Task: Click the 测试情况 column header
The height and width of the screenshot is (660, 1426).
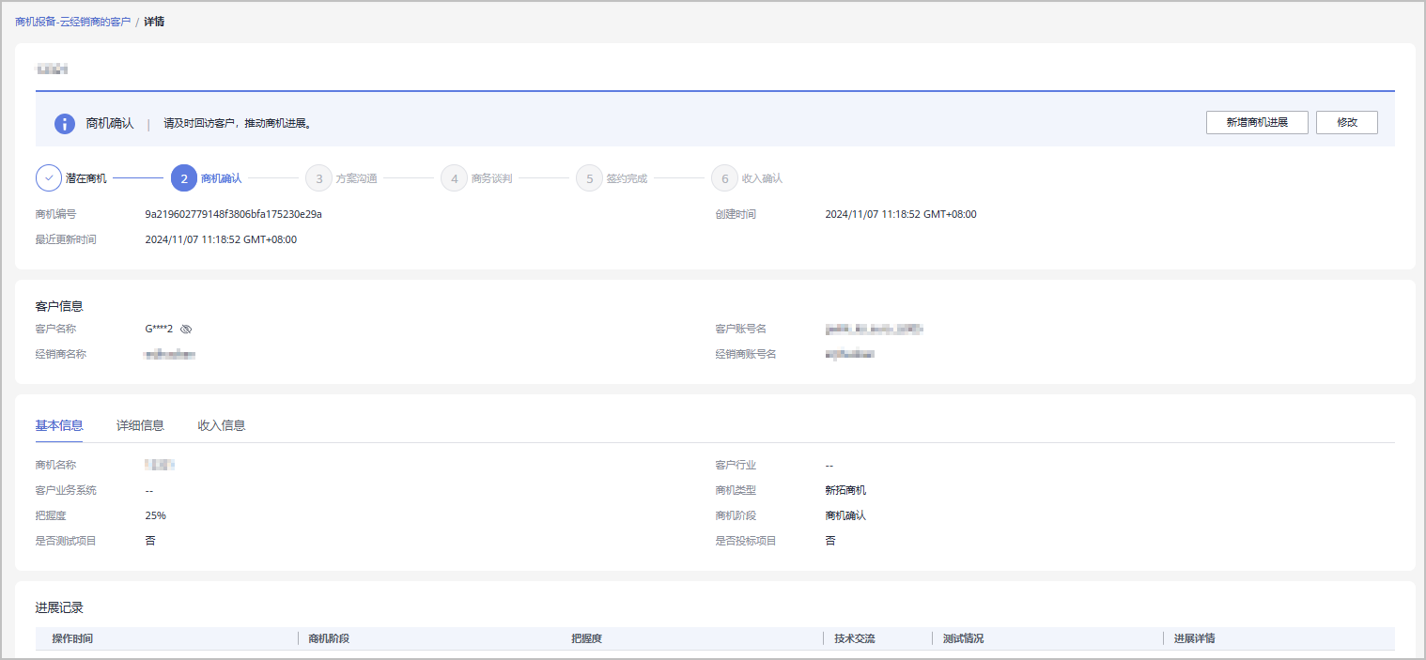Action: 964,638
